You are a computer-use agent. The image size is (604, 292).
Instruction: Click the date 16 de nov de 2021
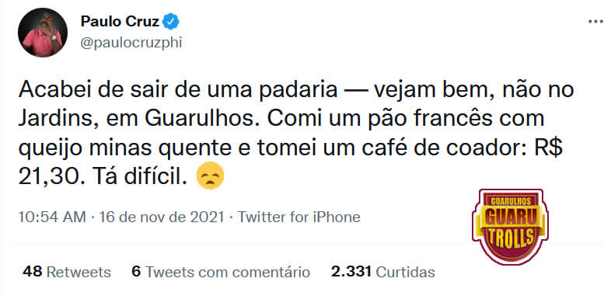pyautogui.click(x=162, y=217)
